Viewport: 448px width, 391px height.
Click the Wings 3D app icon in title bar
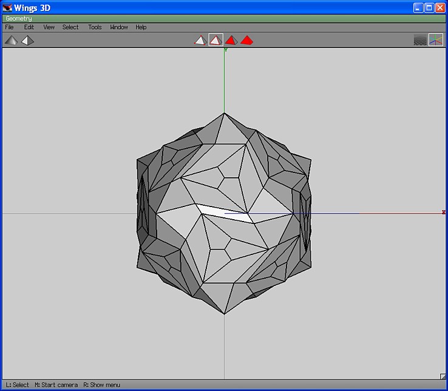click(x=7, y=7)
